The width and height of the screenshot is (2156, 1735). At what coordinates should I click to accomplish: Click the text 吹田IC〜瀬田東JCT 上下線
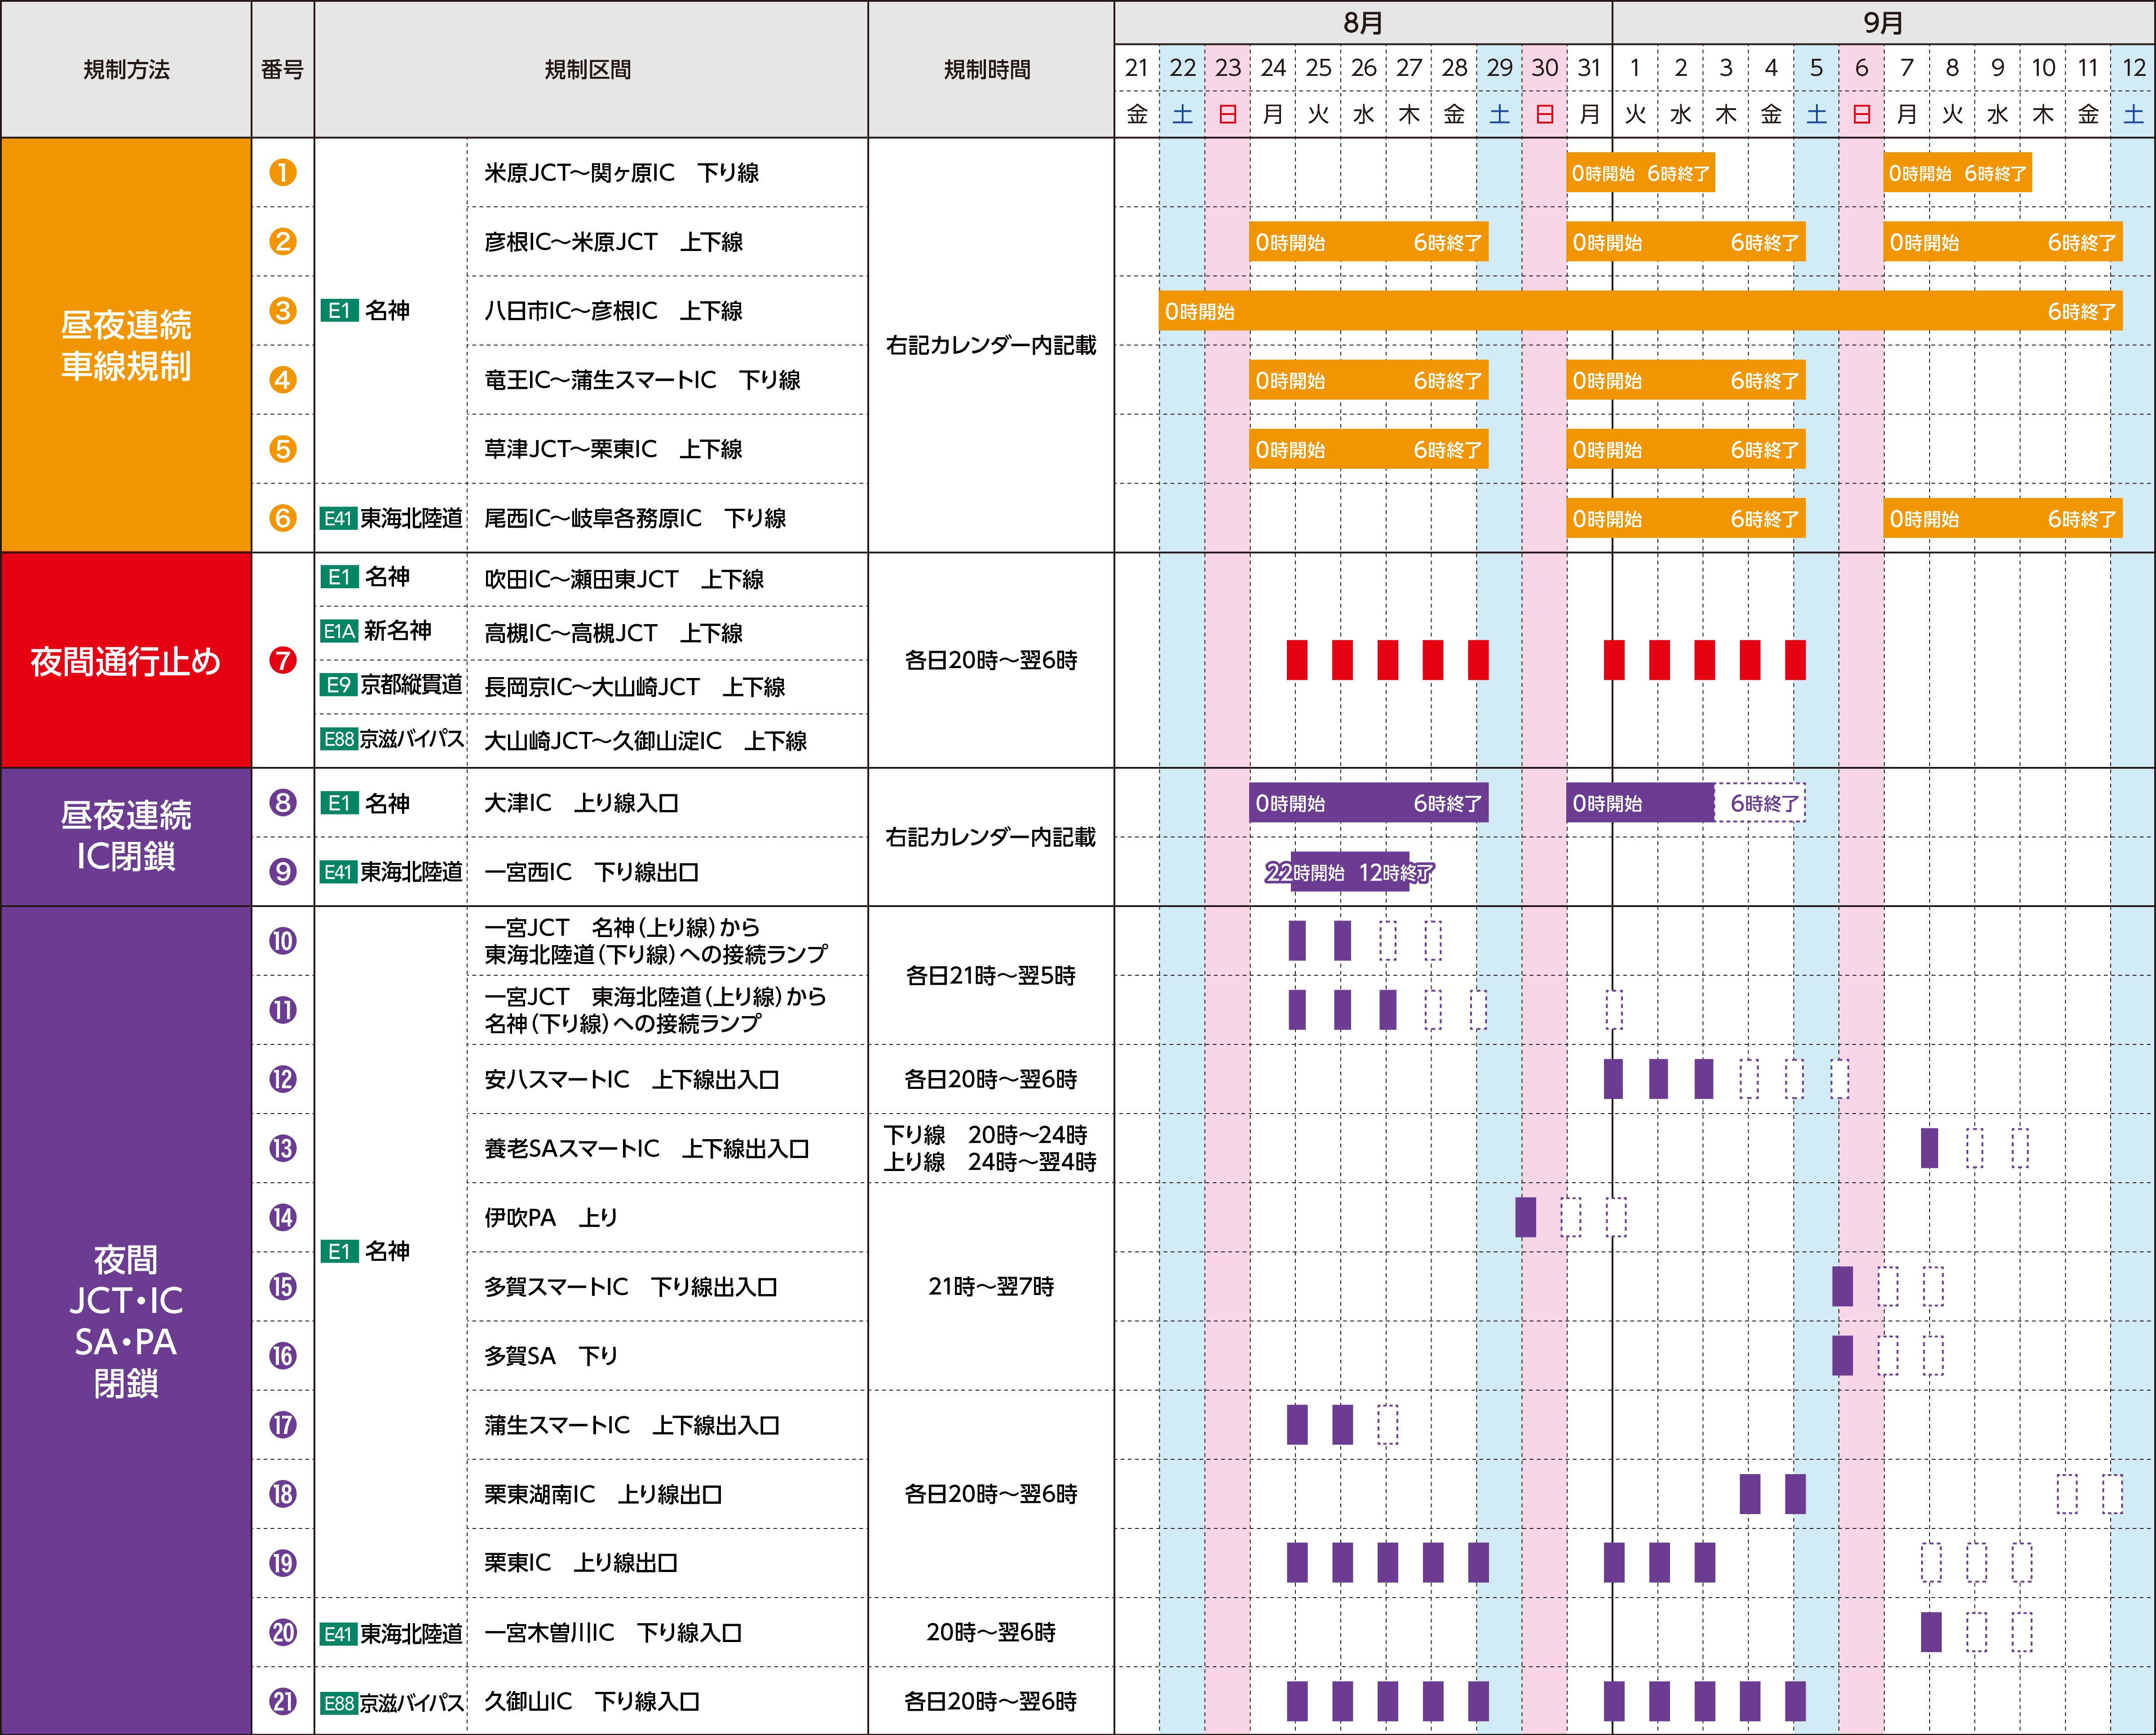click(x=624, y=579)
